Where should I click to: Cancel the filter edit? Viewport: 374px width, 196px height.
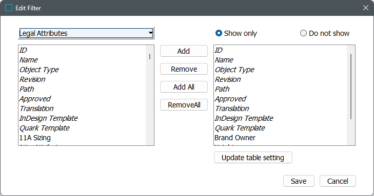pos(338,181)
